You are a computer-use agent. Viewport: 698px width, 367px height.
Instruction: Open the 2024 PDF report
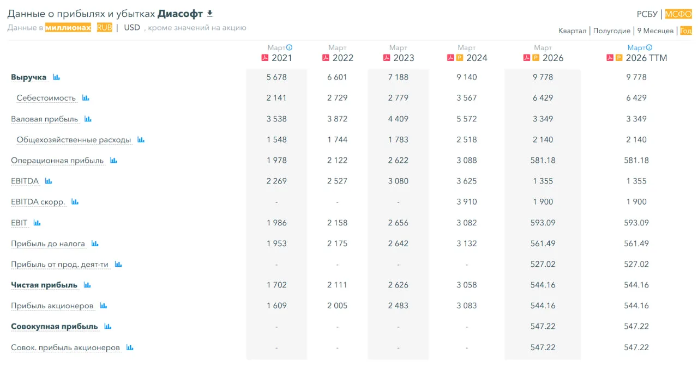click(450, 58)
